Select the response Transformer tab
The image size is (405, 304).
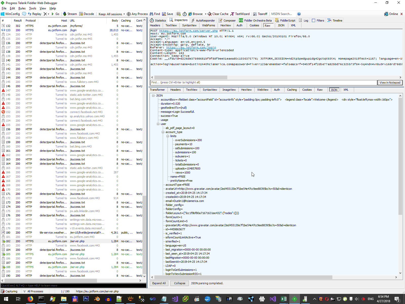(x=157, y=90)
